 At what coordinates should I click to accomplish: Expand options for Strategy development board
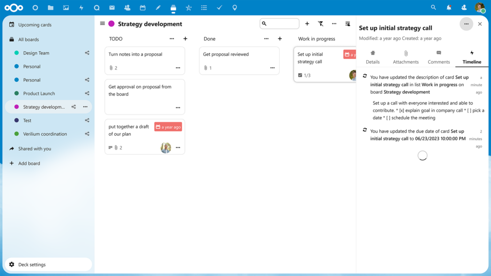85,107
